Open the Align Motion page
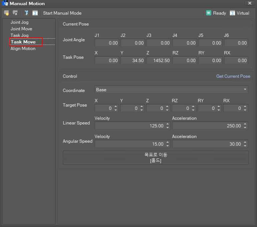 (x=23, y=48)
